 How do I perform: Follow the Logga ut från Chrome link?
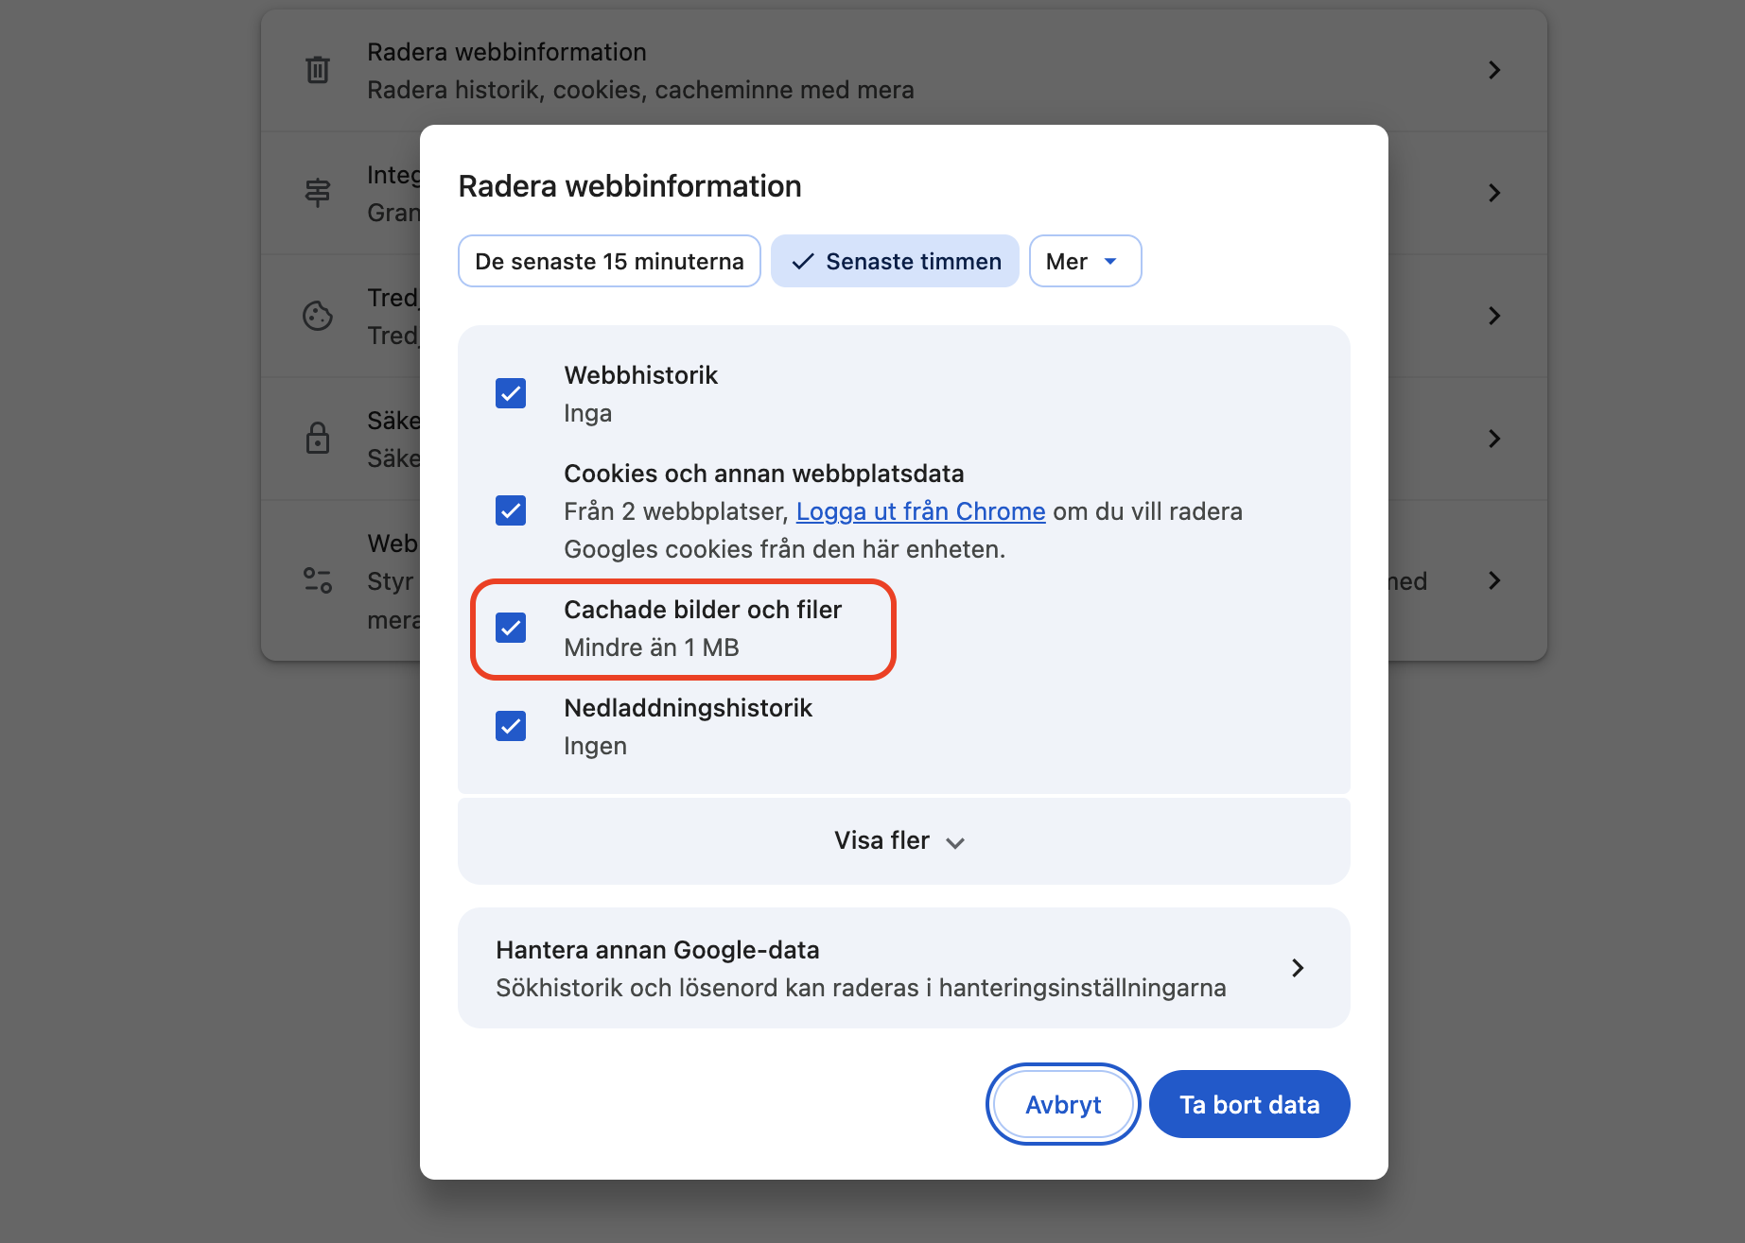(x=920, y=511)
